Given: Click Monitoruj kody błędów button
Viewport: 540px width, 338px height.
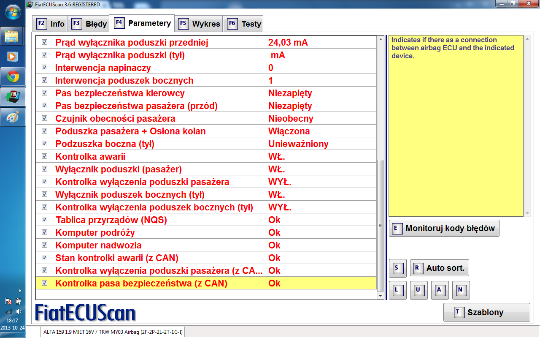Looking at the screenshot, I should tap(444, 229).
